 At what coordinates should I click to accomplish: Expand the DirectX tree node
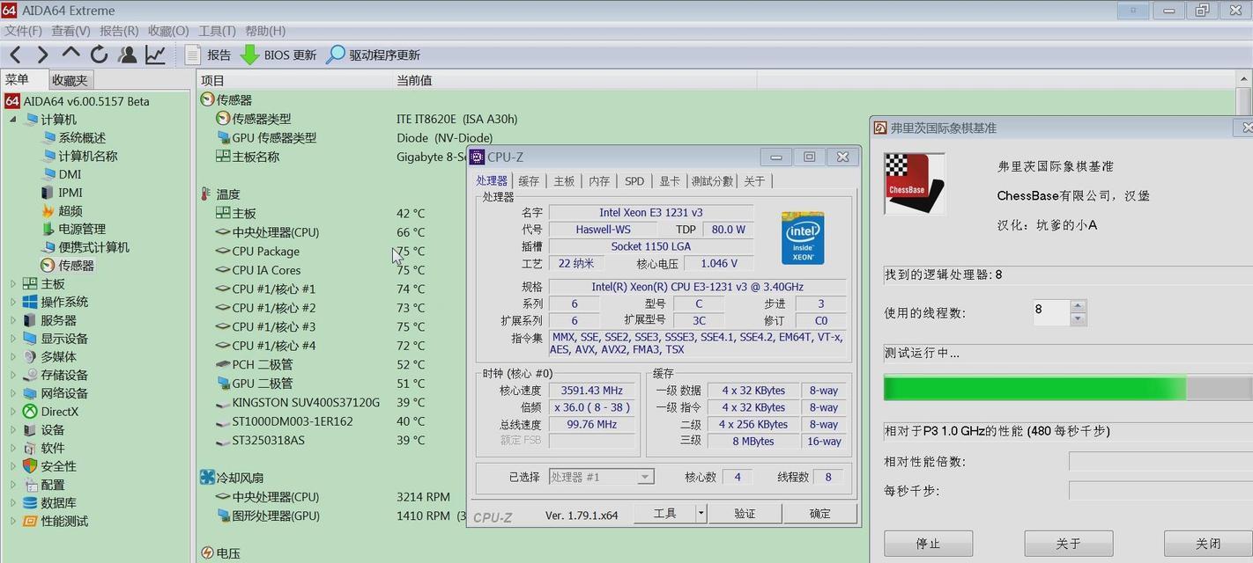pos(12,412)
